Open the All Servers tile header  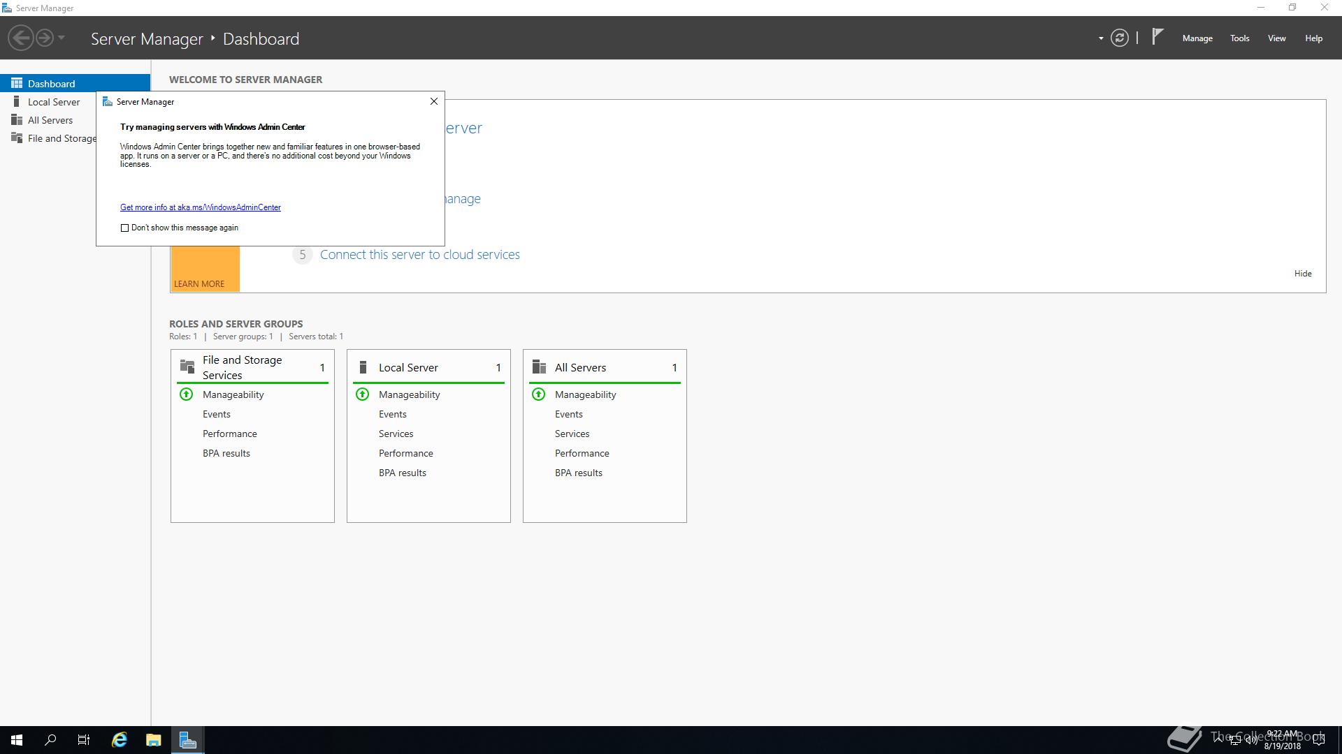[580, 367]
